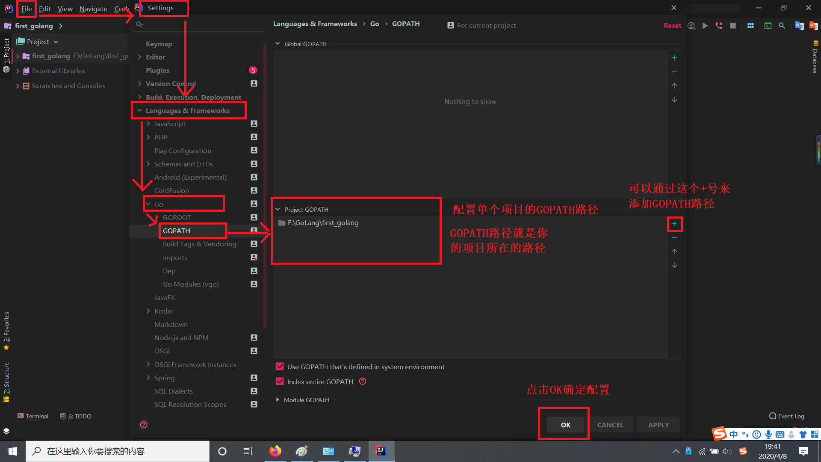The width and height of the screenshot is (821, 462).
Task: Expand External Libraries in project tree
Action: pyautogui.click(x=18, y=71)
